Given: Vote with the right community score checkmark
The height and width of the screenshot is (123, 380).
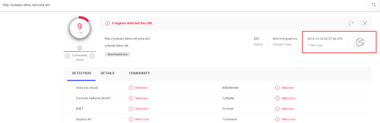Looking at the screenshot, I should click(x=92, y=56).
